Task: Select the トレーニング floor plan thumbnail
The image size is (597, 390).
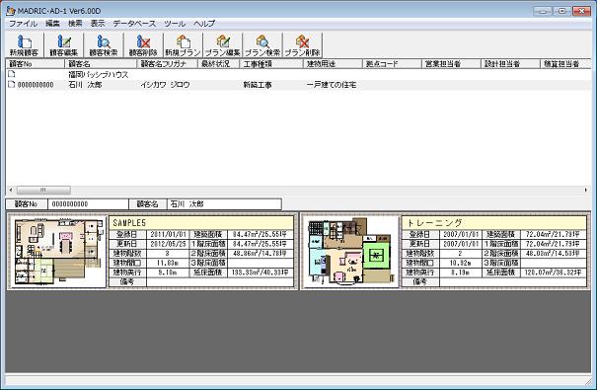Action: 350,252
